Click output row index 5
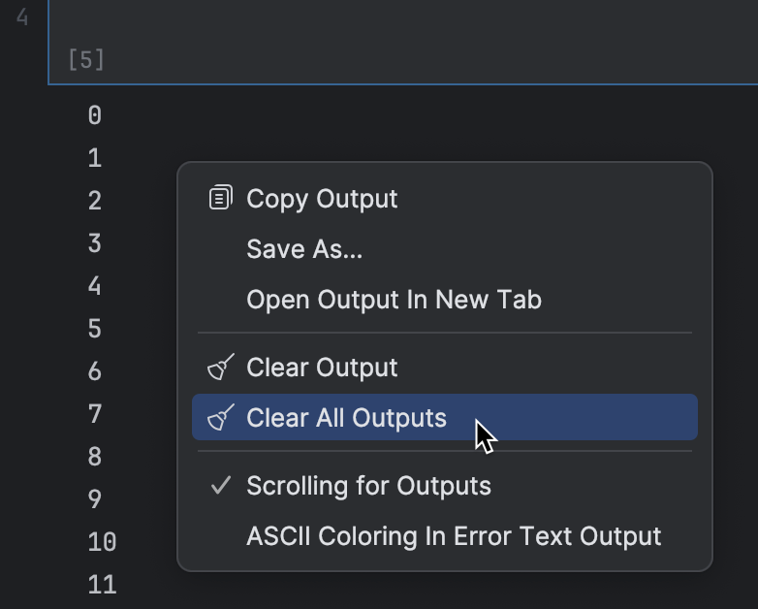758x609 pixels. click(95, 329)
